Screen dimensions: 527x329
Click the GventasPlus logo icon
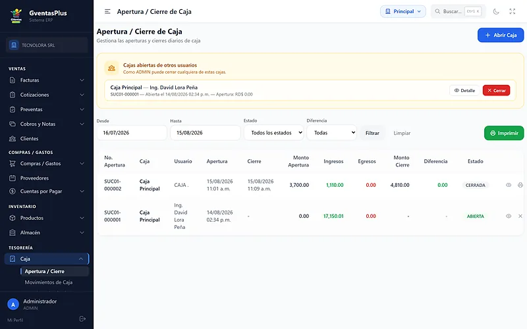pyautogui.click(x=16, y=16)
